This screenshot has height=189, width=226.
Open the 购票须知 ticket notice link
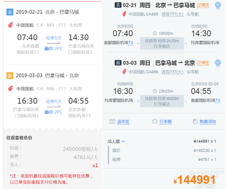[208, 122]
